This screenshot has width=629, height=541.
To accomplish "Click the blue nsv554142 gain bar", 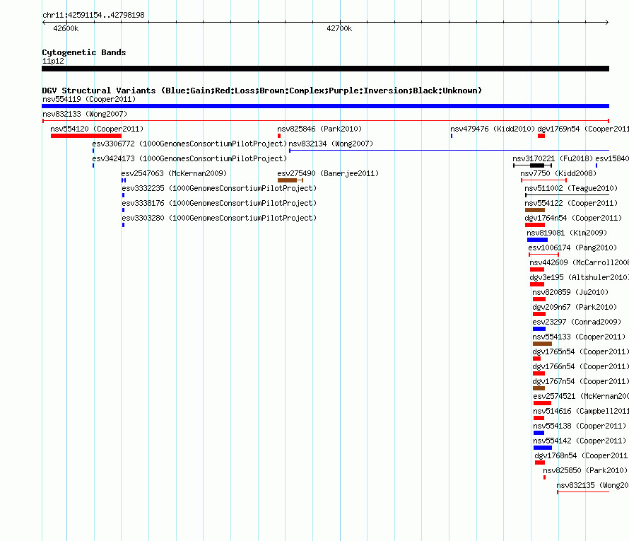I will click(x=543, y=448).
